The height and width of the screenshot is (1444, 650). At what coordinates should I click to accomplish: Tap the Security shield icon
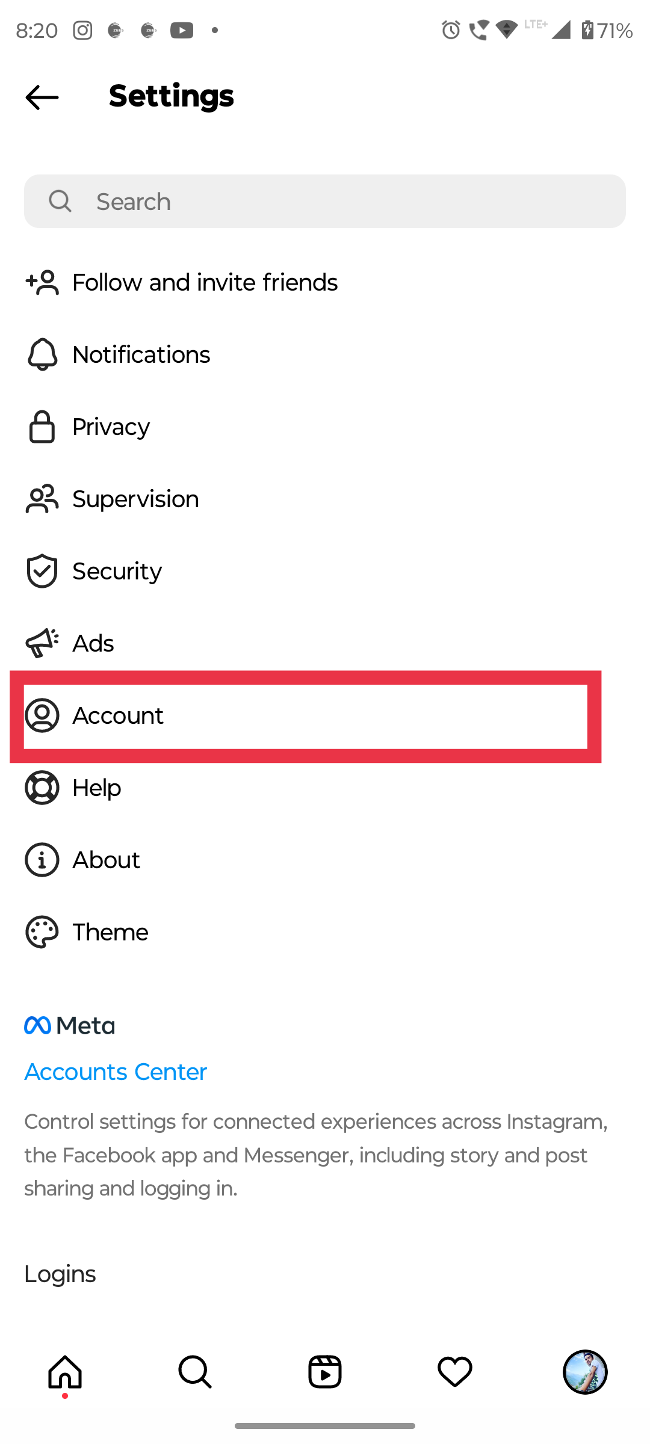[42, 571]
